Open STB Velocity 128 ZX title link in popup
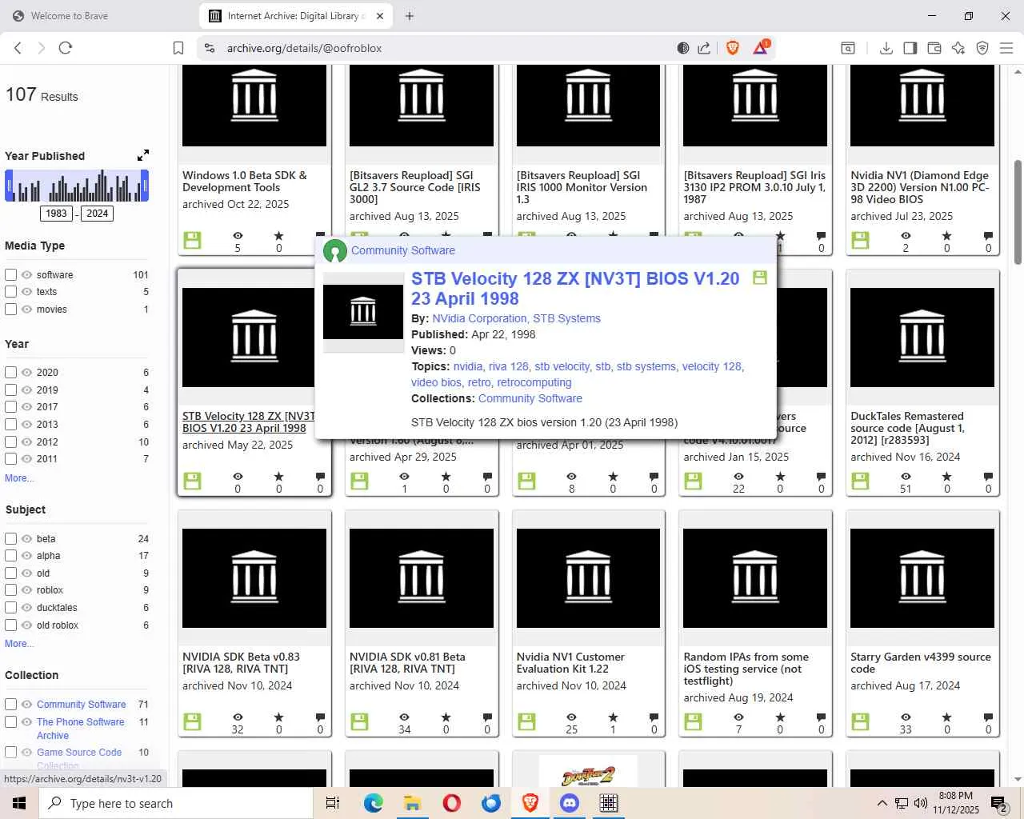 pyautogui.click(x=575, y=289)
